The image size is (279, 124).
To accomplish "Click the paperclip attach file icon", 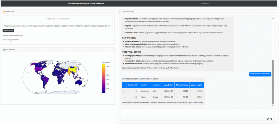I will 268,119.
